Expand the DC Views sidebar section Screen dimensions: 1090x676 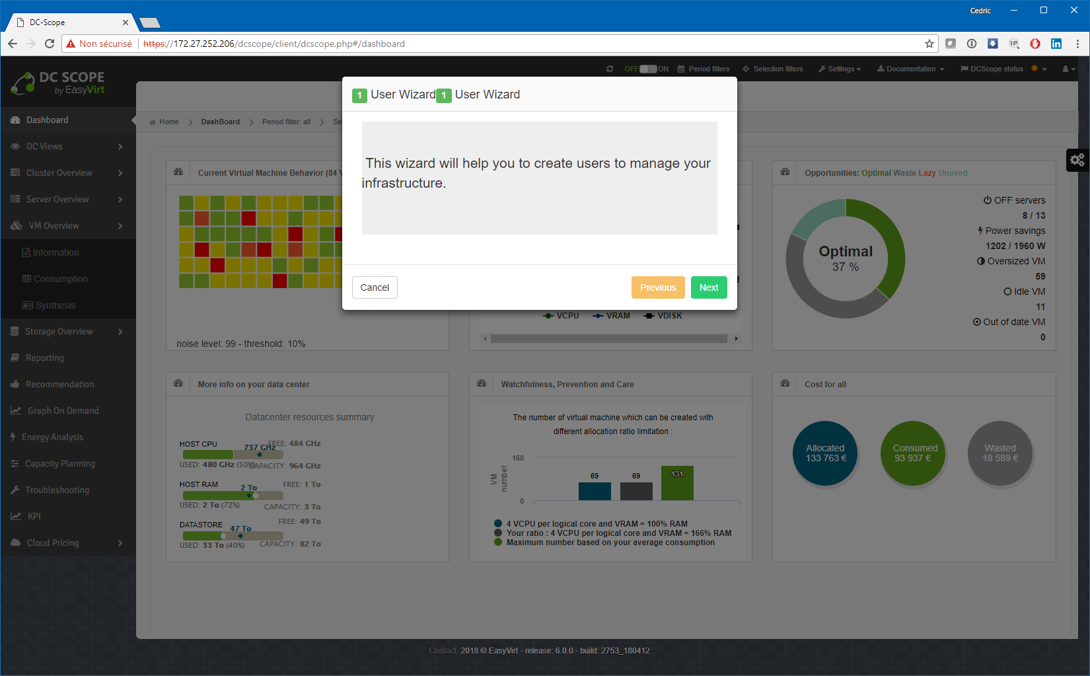[67, 147]
